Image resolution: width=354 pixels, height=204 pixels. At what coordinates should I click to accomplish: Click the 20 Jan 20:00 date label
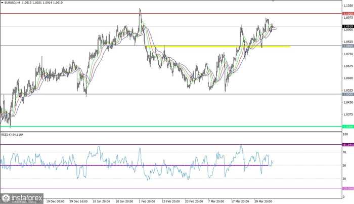coord(124,201)
